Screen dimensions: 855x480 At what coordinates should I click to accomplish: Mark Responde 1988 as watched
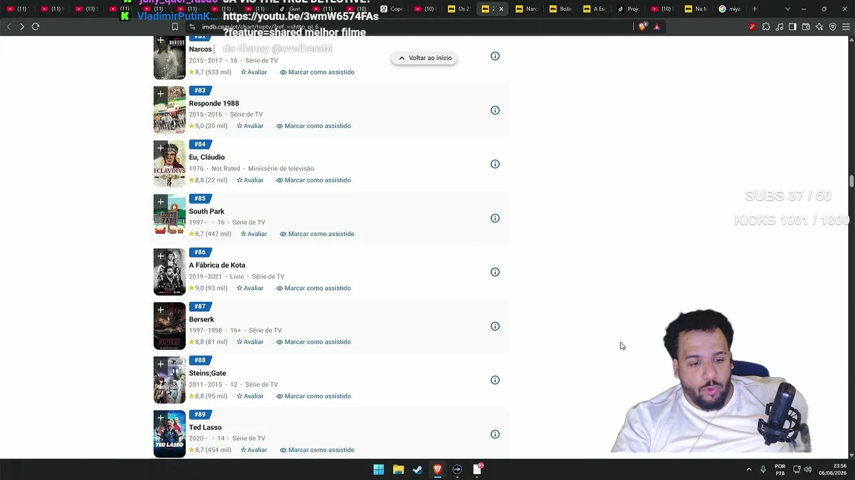coord(313,126)
